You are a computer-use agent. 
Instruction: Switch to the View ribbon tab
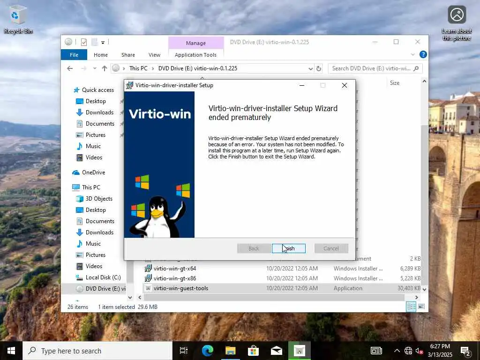coord(154,55)
